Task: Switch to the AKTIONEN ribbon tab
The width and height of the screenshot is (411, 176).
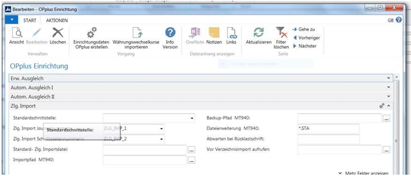Action: (57, 20)
